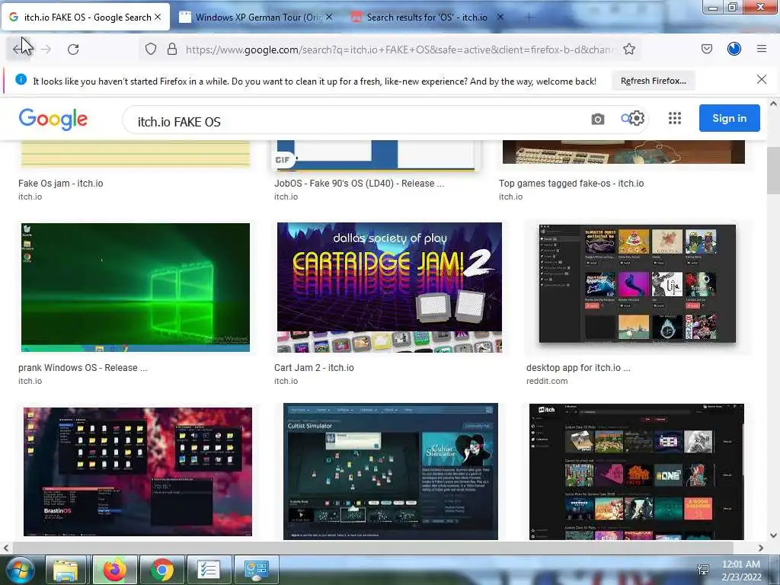This screenshot has height=585, width=780.
Task: Open Fake Os jam - itch.io result
Action: (x=61, y=183)
